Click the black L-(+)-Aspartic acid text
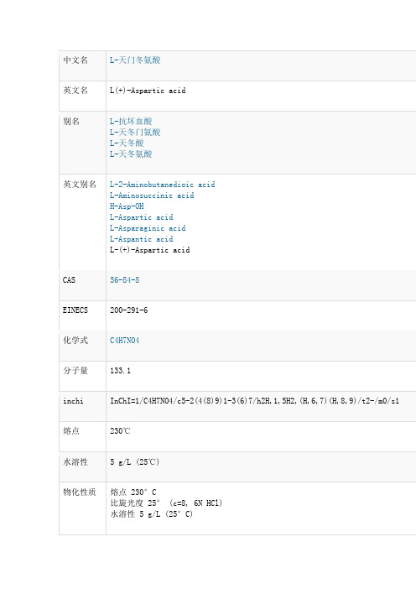The width and height of the screenshot is (416, 589). (x=149, y=250)
